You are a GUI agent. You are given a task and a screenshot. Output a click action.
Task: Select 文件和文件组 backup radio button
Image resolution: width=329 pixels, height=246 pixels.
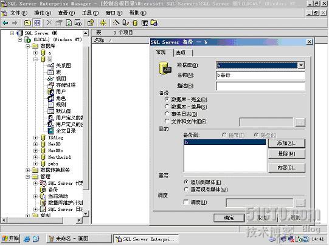(167, 121)
